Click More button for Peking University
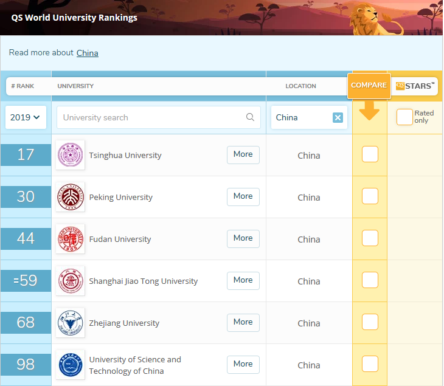The image size is (444, 386). tap(243, 196)
